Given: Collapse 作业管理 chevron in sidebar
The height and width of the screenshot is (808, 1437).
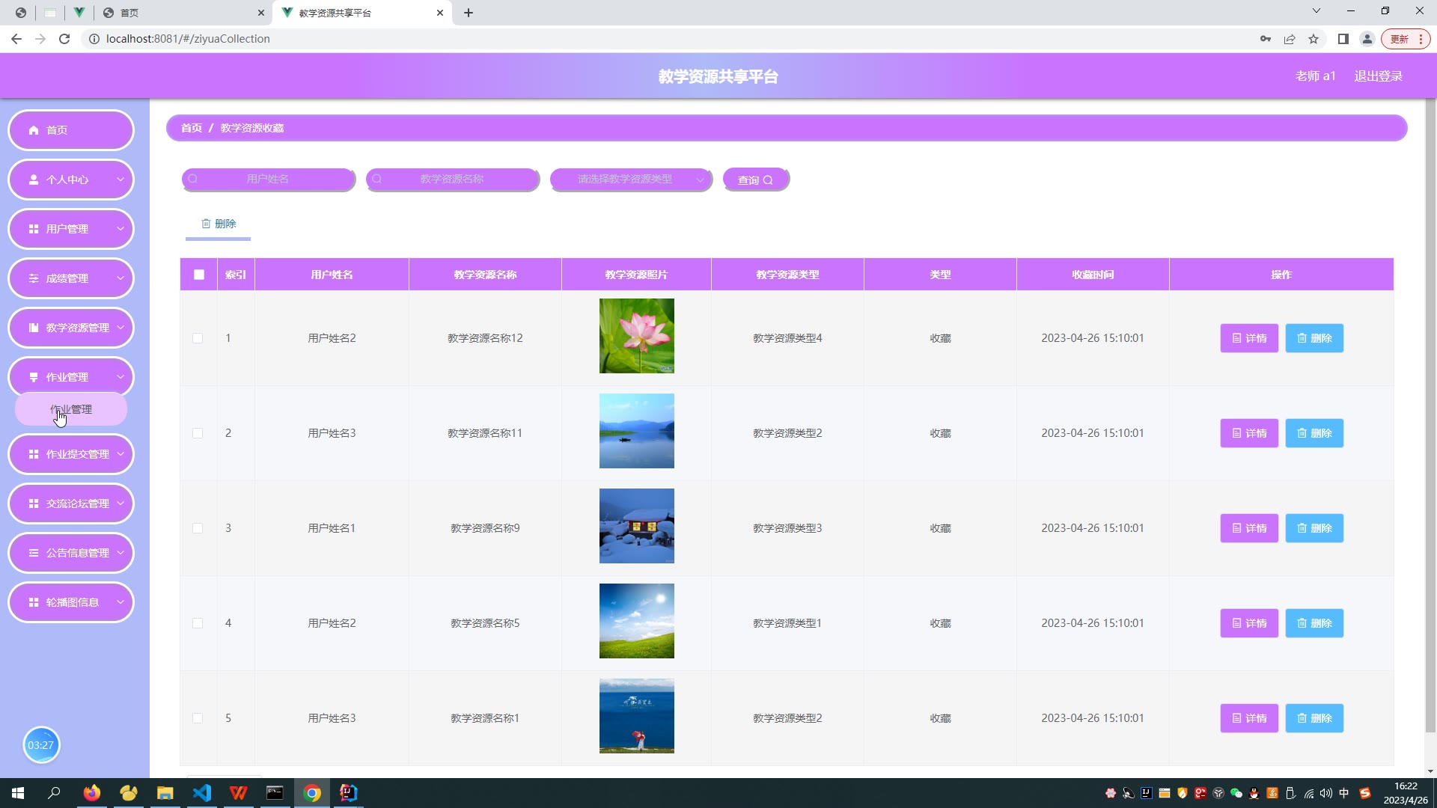Looking at the screenshot, I should pos(120,377).
